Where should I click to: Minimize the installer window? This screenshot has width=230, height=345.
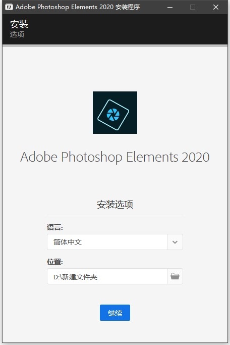click(170, 7)
